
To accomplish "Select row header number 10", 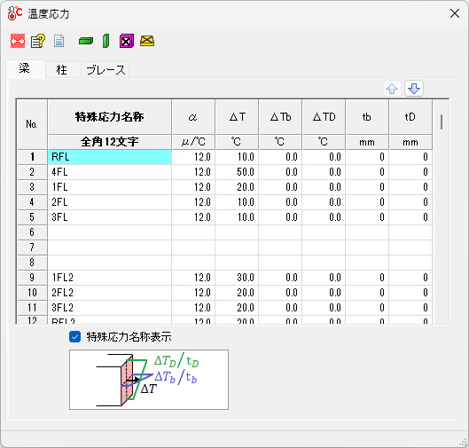I will 32,293.
